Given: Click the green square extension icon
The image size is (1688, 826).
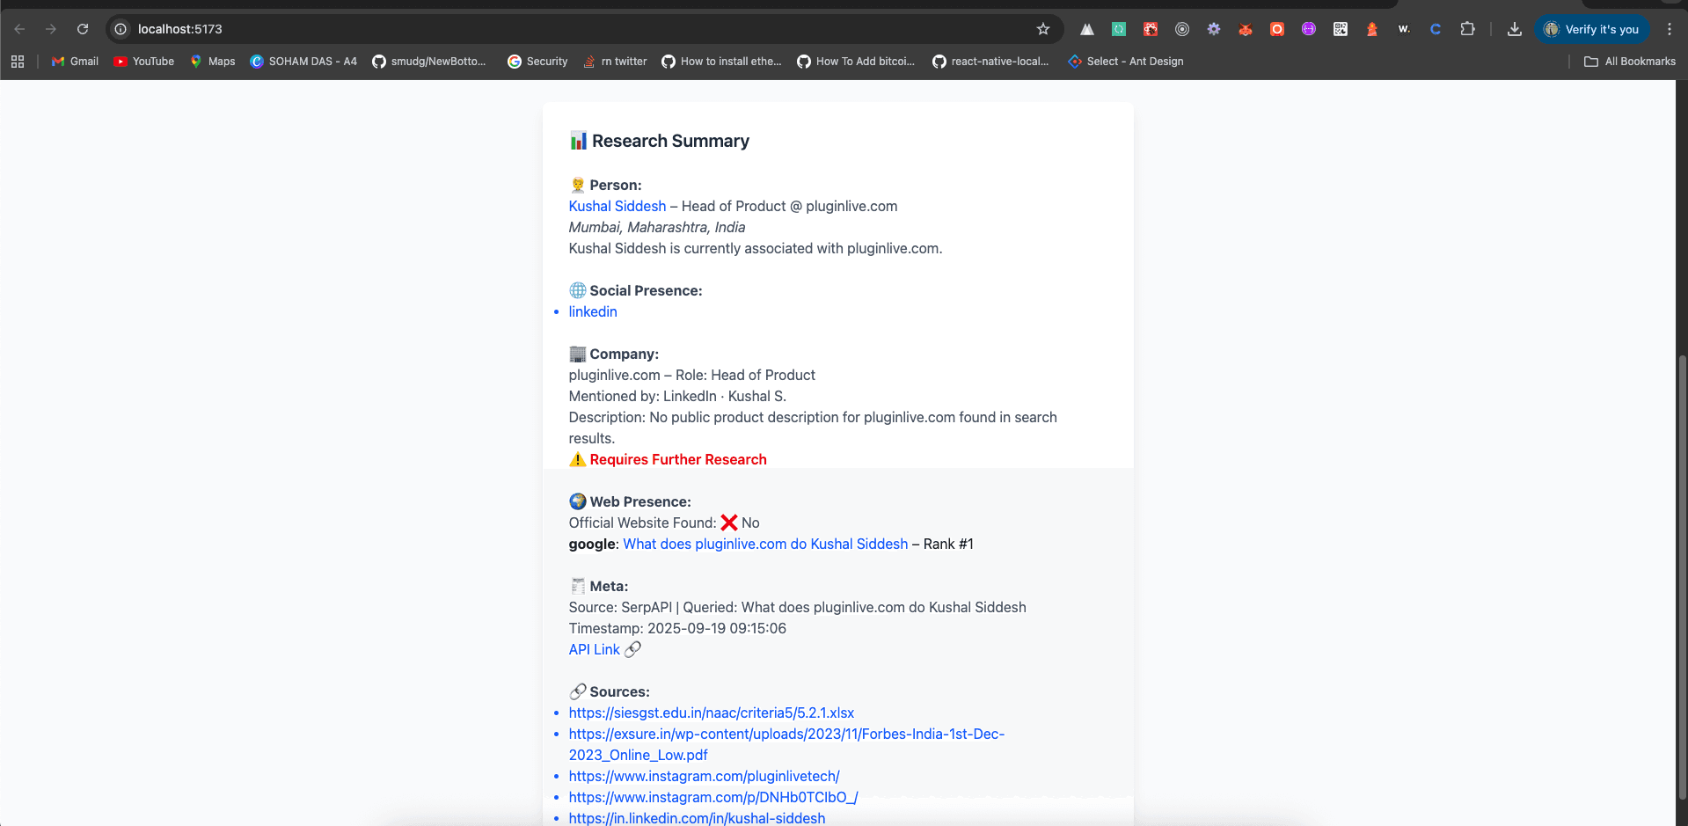Looking at the screenshot, I should (1119, 29).
